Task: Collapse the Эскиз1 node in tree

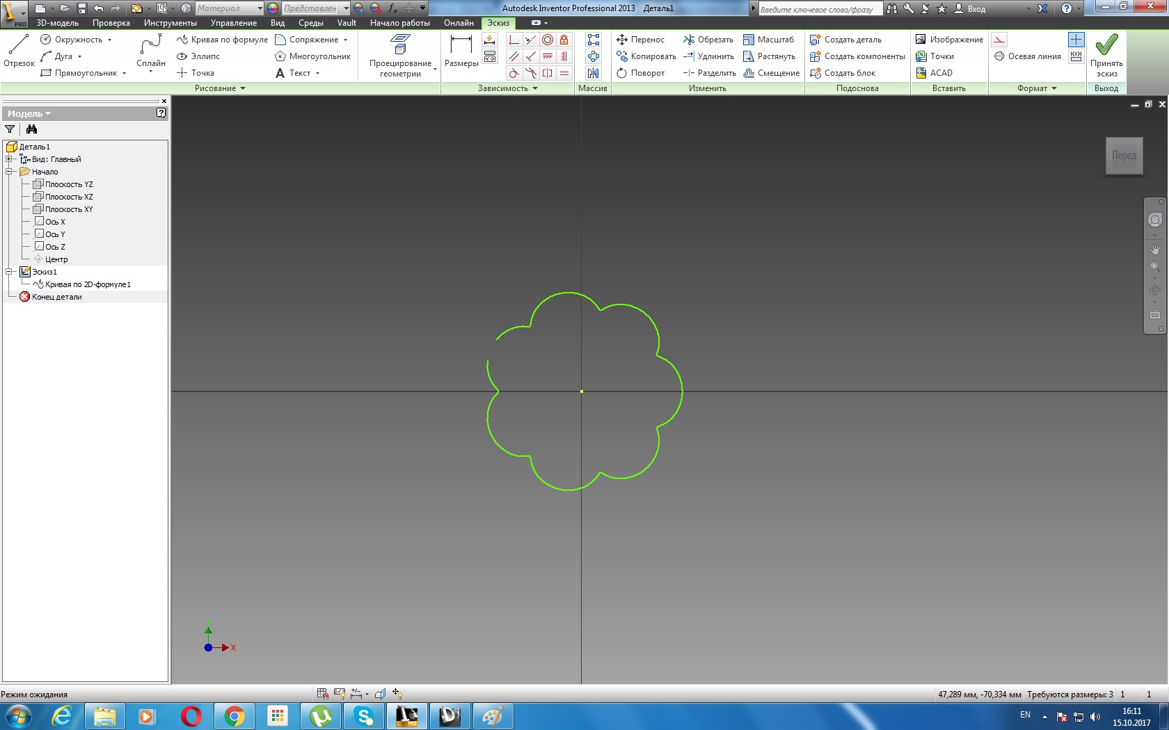Action: (x=10, y=272)
